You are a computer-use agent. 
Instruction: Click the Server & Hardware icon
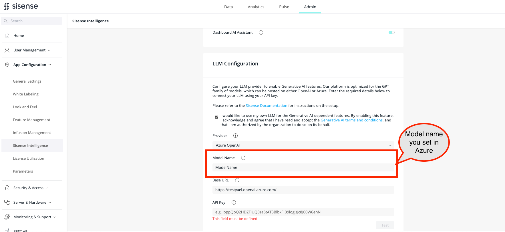(7, 202)
